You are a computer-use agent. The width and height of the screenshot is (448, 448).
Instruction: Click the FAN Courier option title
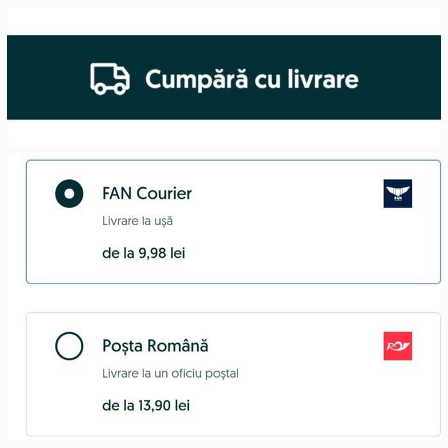tap(147, 193)
